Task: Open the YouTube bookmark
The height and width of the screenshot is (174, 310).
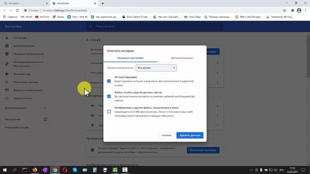Action: tap(42, 17)
